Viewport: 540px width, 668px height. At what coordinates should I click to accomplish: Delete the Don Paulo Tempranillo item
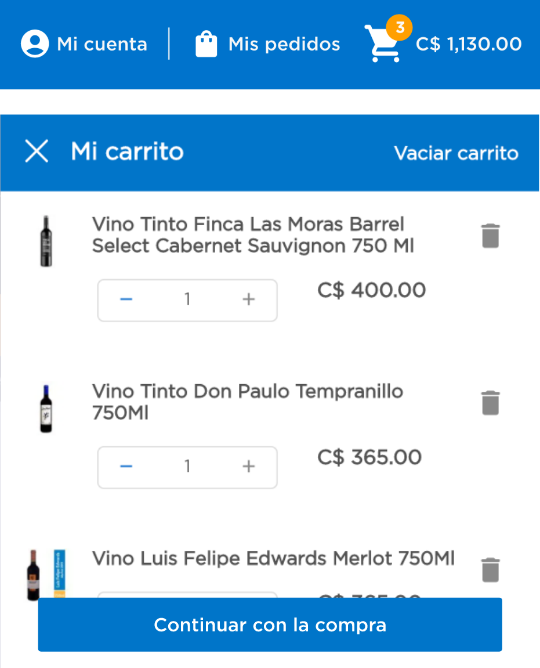tap(491, 403)
